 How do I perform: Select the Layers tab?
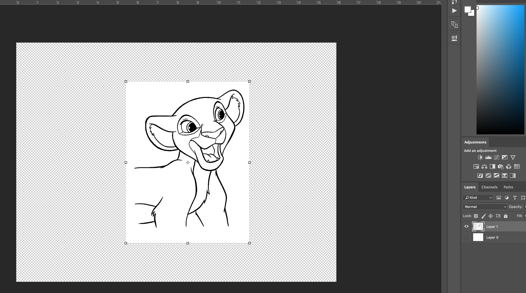tap(470, 187)
